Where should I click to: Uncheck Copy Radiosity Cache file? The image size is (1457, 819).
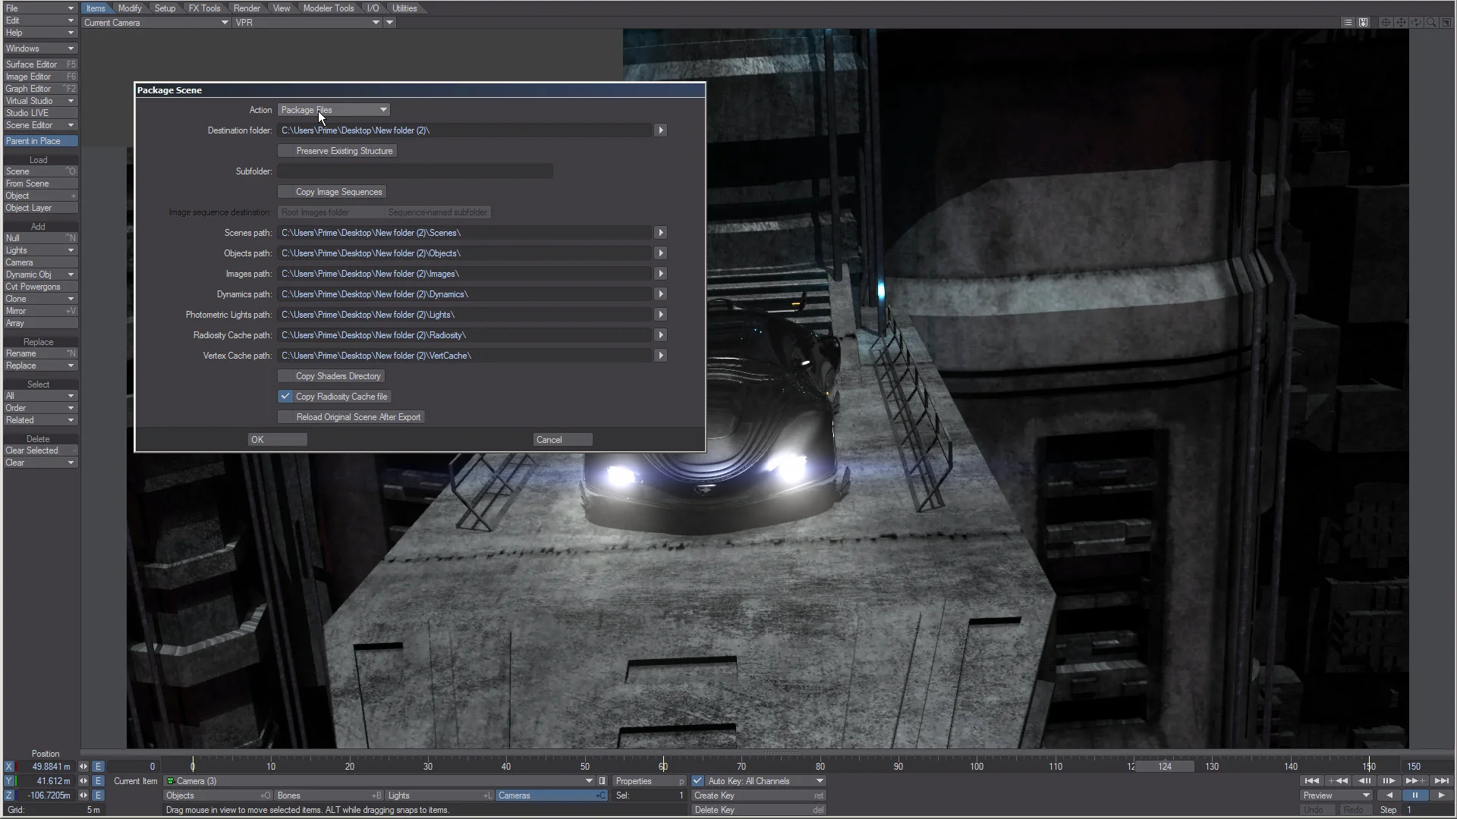click(x=285, y=396)
